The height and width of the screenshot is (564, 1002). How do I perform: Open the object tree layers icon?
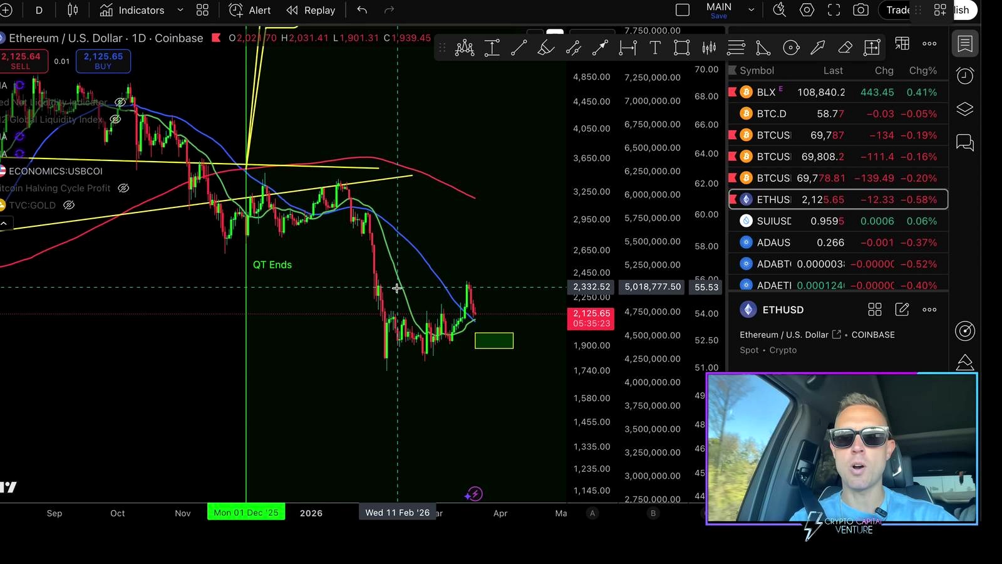965,109
